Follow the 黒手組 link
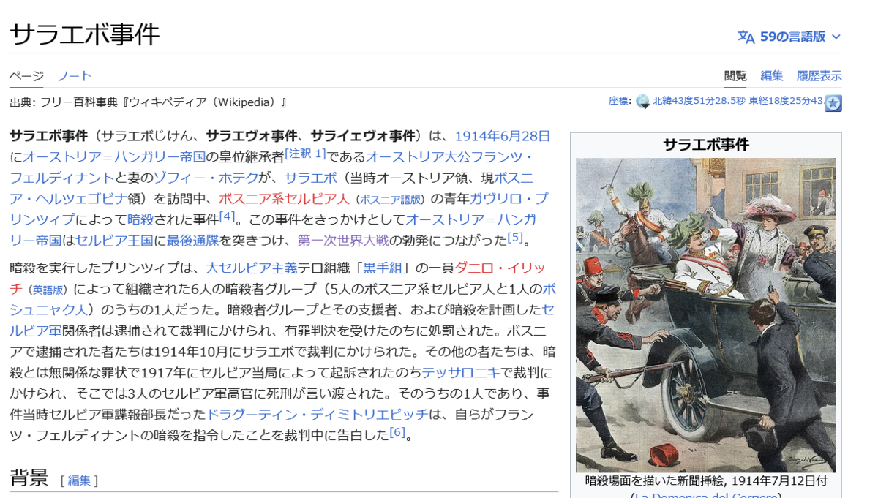 [x=383, y=268]
